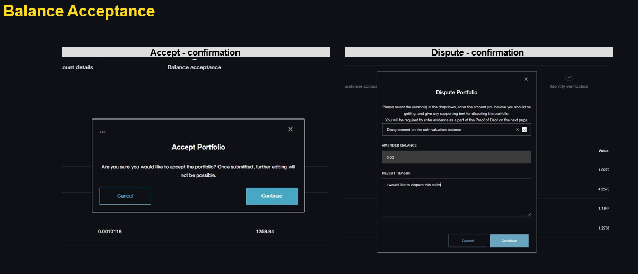This screenshot has width=638, height=274.
Task: Cancel the Dispute Portfolio dialog
Action: [468, 241]
